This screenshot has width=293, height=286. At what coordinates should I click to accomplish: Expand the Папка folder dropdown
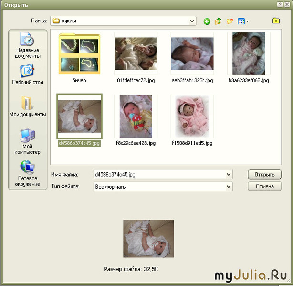192,21
